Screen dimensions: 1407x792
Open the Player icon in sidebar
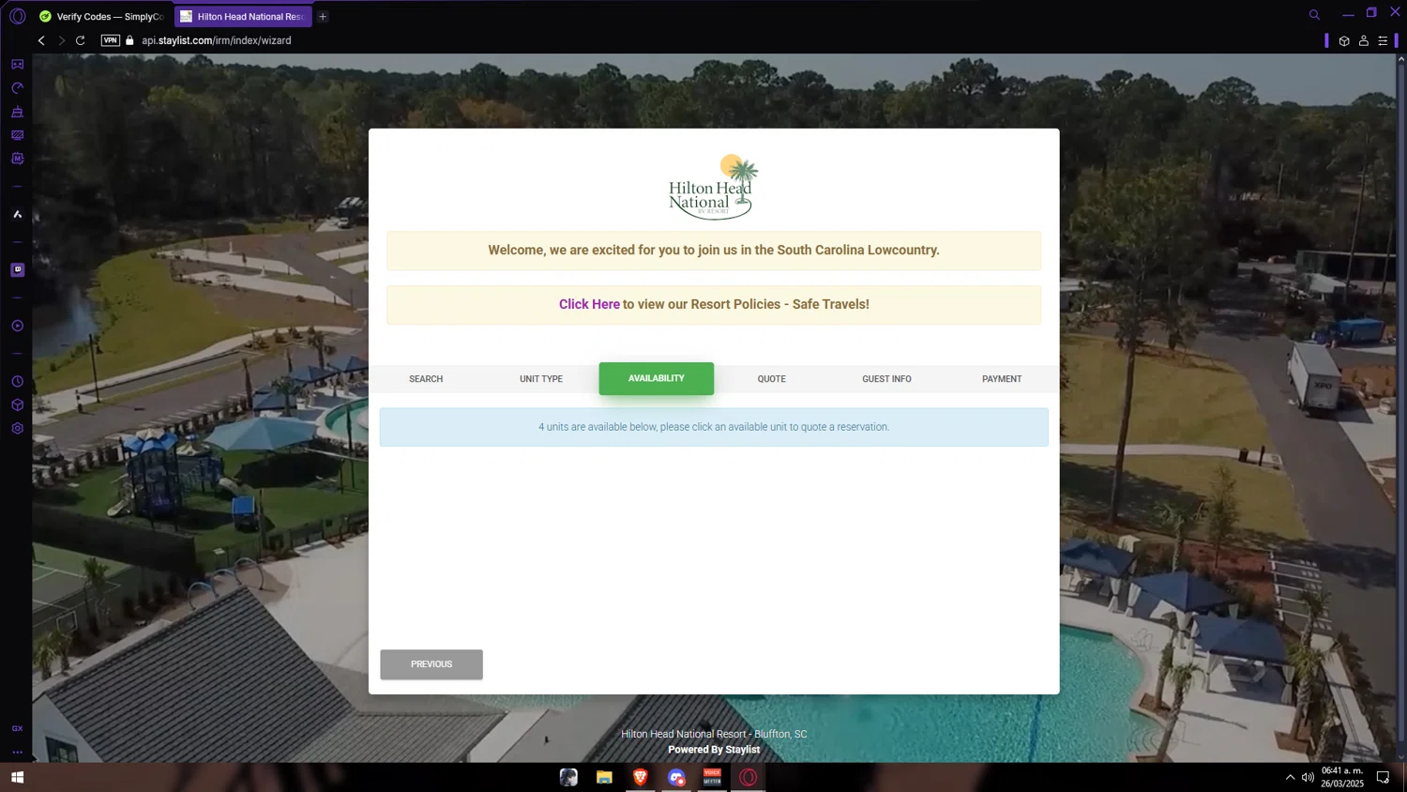pos(17,326)
